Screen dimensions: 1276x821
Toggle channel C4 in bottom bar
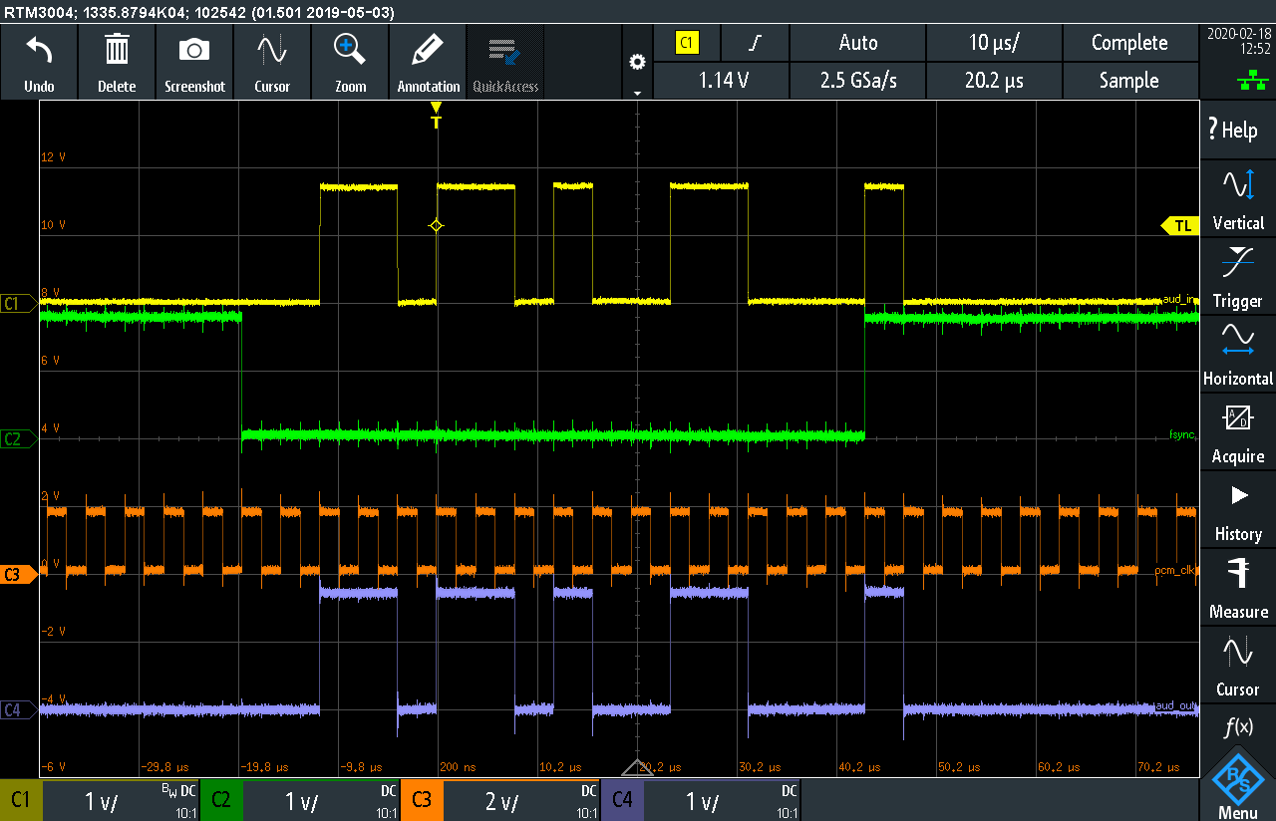click(622, 800)
